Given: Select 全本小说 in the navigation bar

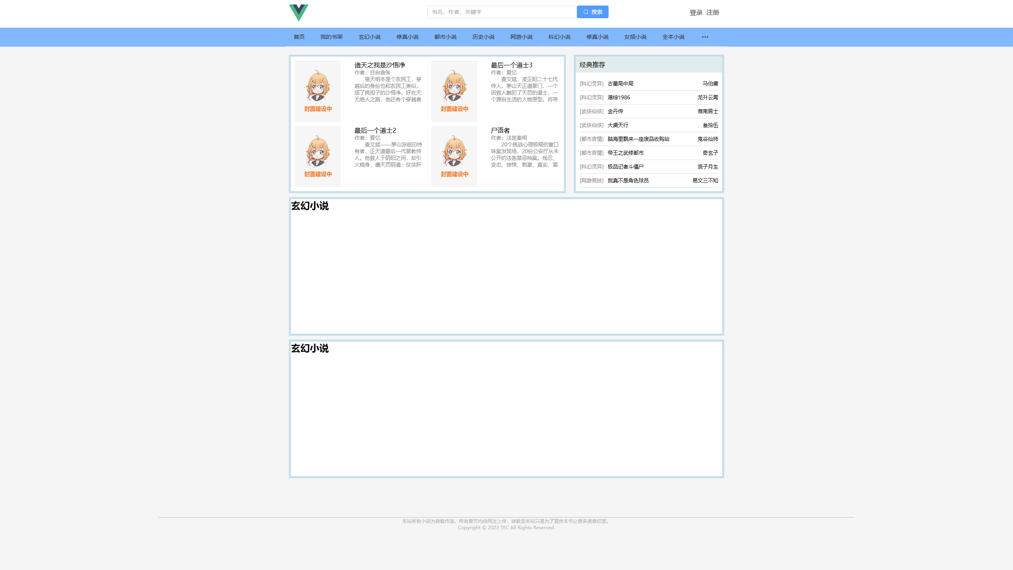Looking at the screenshot, I should point(673,37).
